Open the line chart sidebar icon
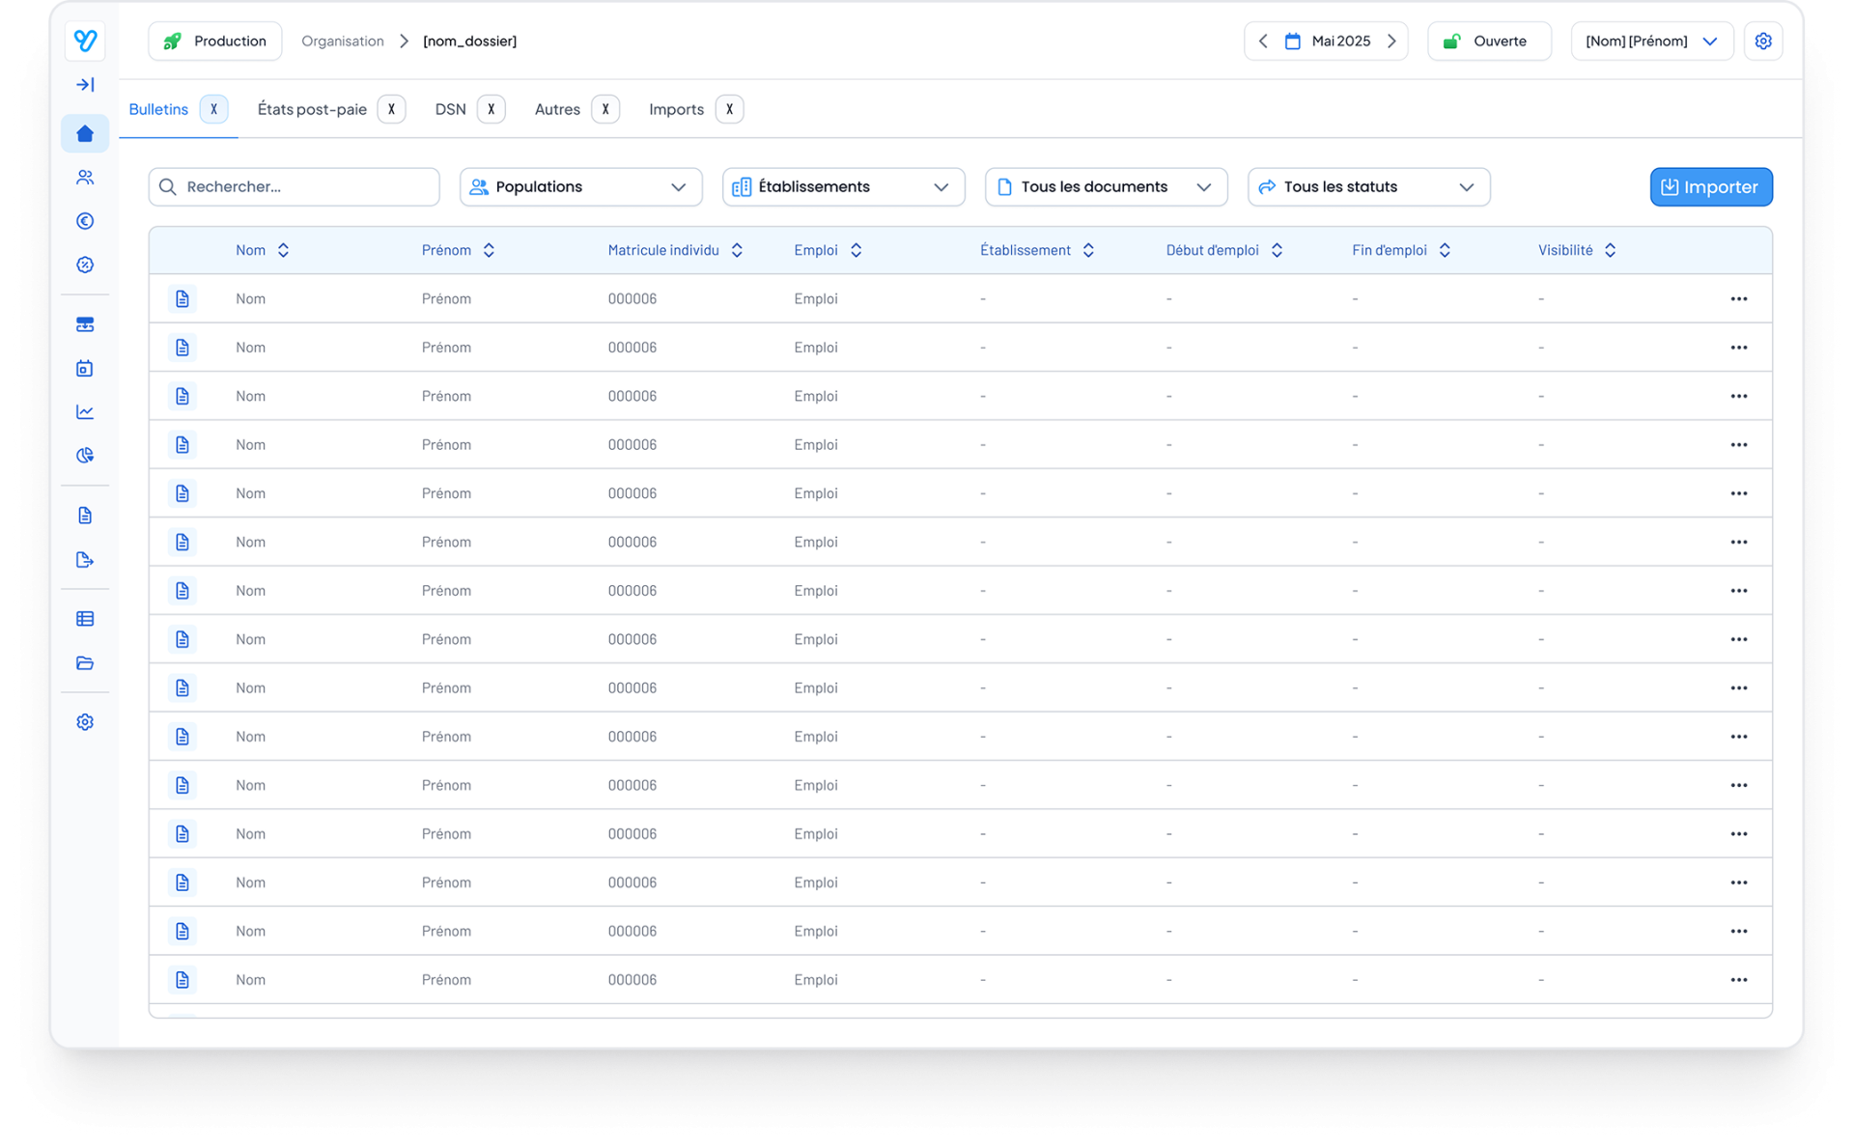The width and height of the screenshot is (1854, 1148). pos(85,412)
